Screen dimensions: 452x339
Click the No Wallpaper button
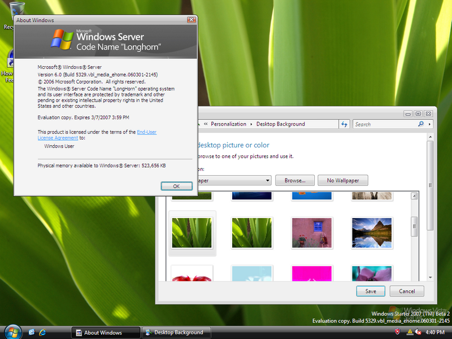[343, 180]
